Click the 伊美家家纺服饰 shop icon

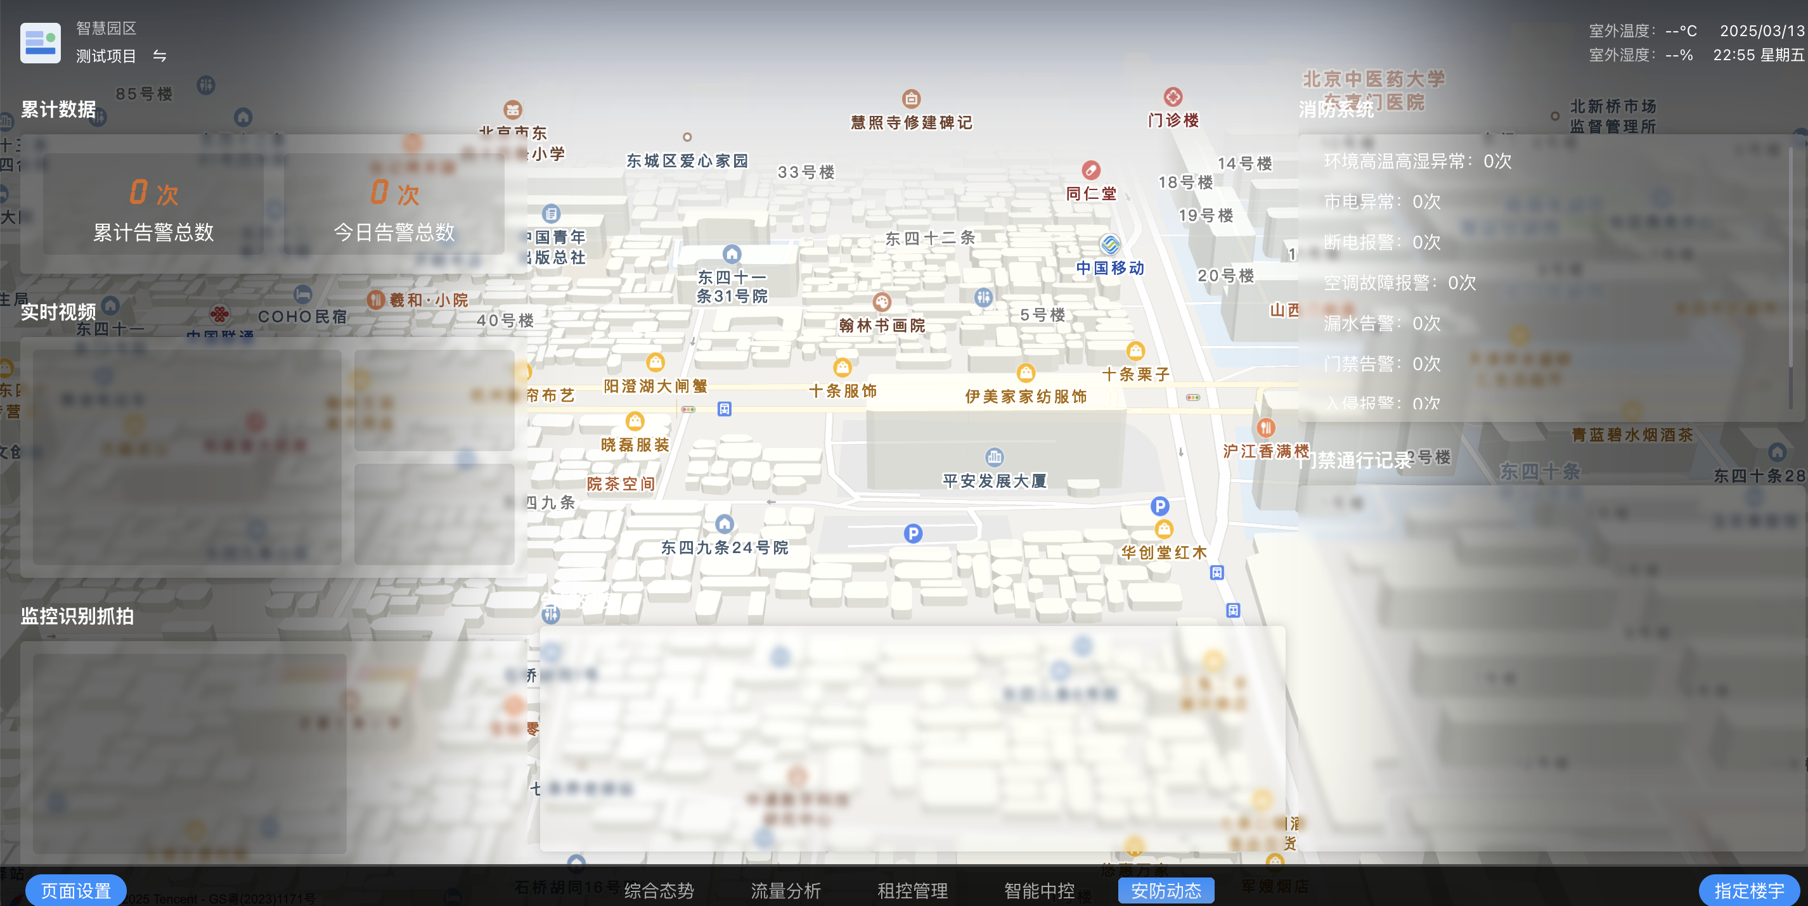click(x=1026, y=373)
